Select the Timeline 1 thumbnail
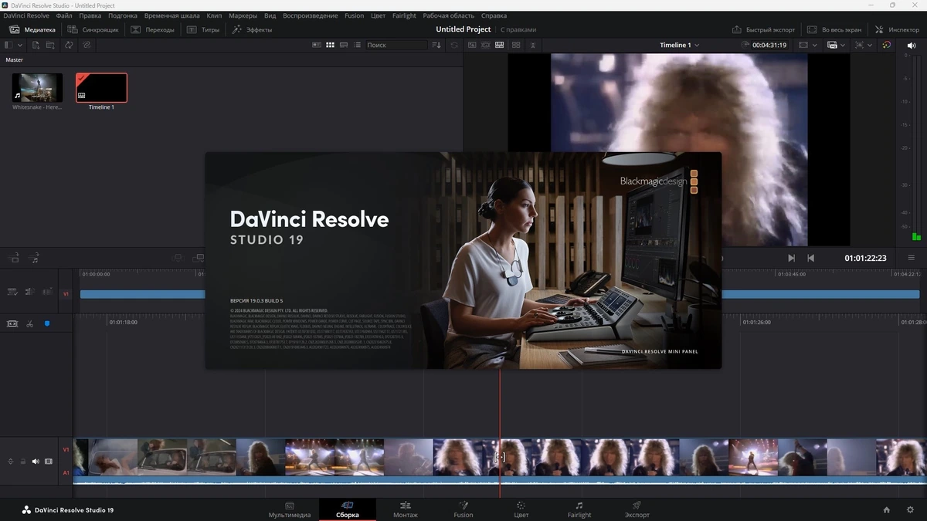 point(101,87)
